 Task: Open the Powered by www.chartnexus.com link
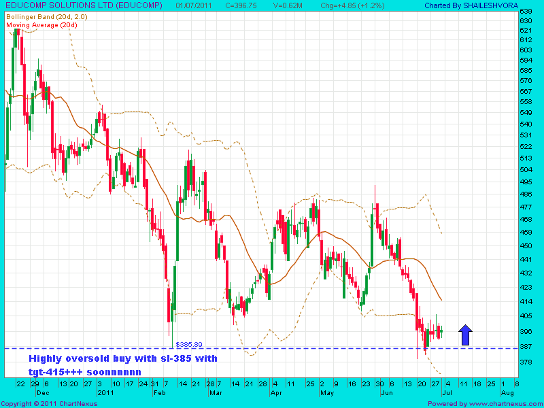click(x=485, y=404)
